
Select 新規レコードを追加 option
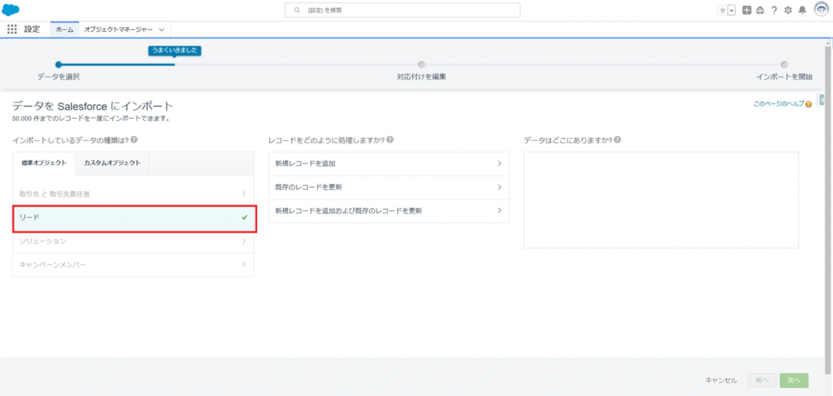pos(389,163)
